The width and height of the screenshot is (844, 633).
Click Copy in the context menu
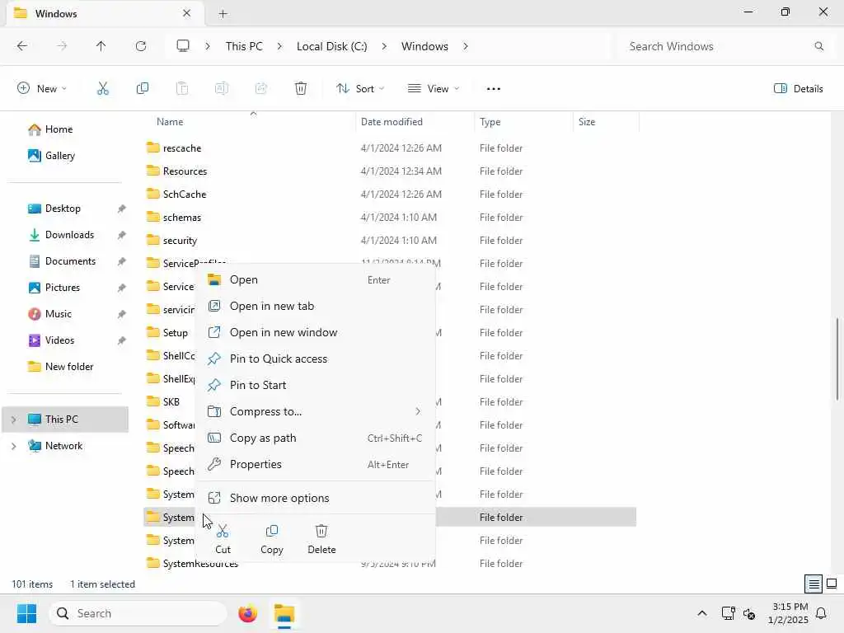pyautogui.click(x=272, y=539)
